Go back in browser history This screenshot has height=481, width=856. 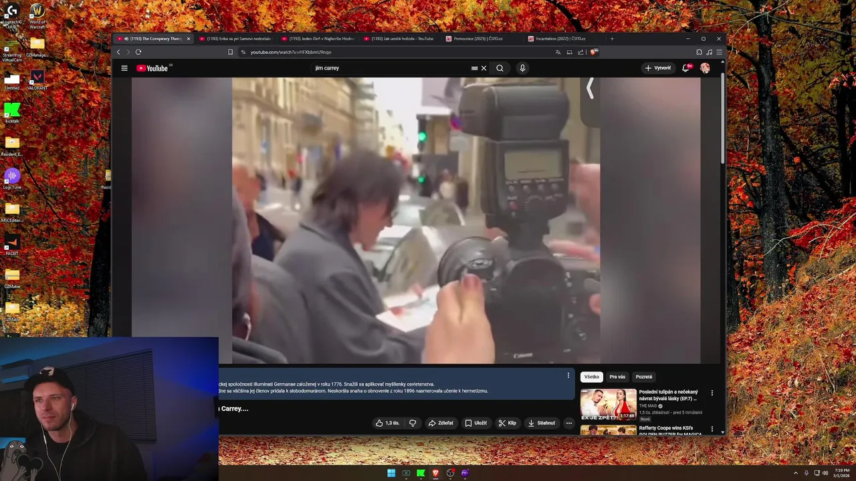[118, 52]
